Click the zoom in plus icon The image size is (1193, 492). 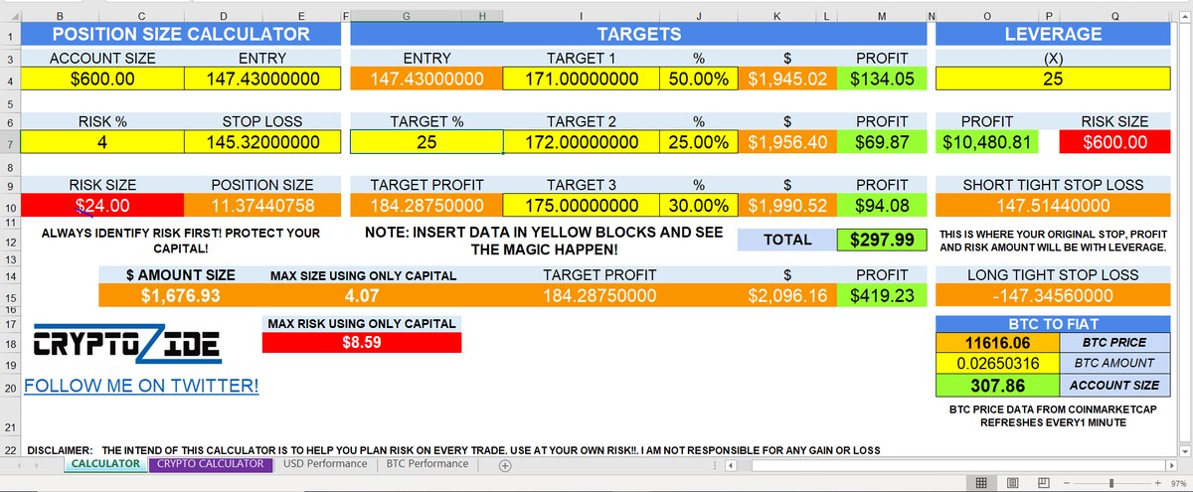pos(1160,482)
